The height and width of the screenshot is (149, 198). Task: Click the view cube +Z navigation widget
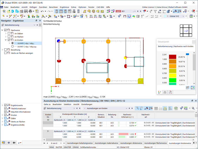186,31
